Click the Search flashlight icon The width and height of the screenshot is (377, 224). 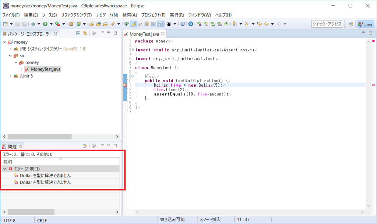[x=113, y=24]
